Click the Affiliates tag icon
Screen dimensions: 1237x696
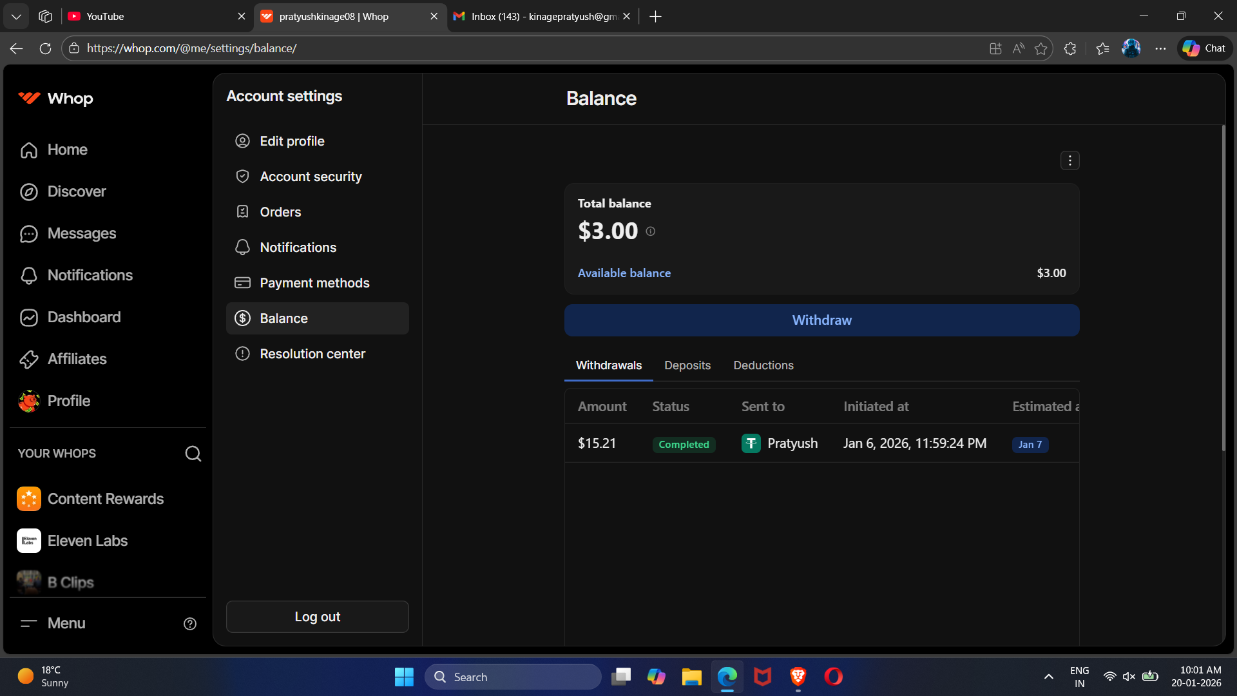(29, 359)
